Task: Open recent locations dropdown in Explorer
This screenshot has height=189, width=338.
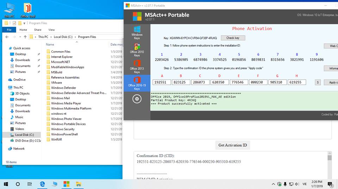Action: [x=20, y=37]
